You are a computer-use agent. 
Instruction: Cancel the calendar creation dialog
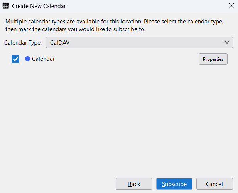pyautogui.click(x=214, y=184)
